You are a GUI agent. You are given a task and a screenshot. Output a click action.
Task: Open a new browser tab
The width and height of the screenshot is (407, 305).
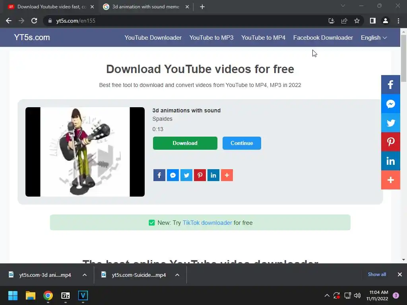[202, 7]
